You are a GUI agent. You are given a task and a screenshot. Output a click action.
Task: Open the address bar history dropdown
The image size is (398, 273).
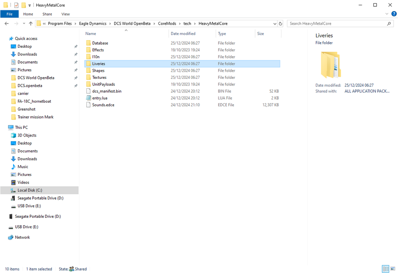click(275, 23)
